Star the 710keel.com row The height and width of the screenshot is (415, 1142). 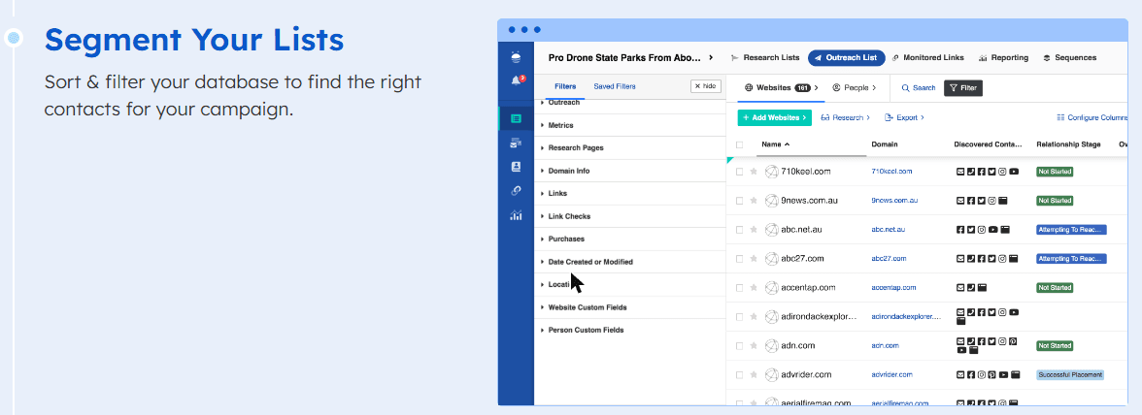pos(754,172)
